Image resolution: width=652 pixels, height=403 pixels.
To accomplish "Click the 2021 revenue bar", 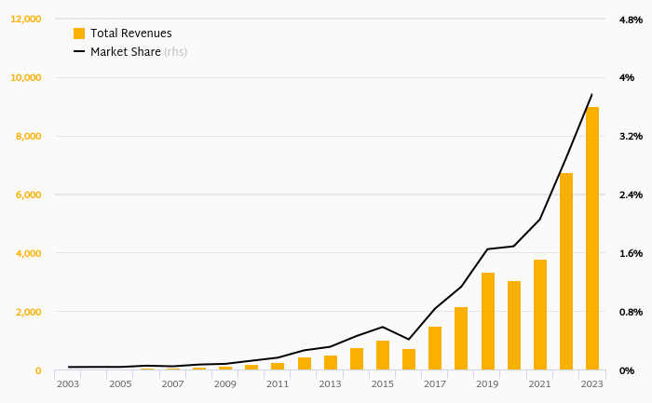I will click(x=540, y=315).
